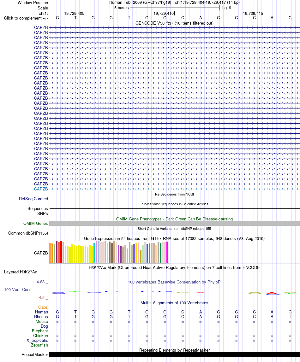Select the Gaps row label
300x362 pixels.
click(x=43, y=307)
